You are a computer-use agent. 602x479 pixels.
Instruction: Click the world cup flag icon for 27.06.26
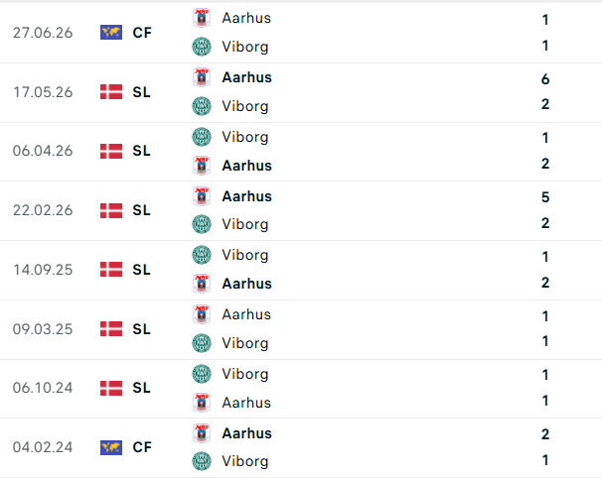pyautogui.click(x=111, y=33)
